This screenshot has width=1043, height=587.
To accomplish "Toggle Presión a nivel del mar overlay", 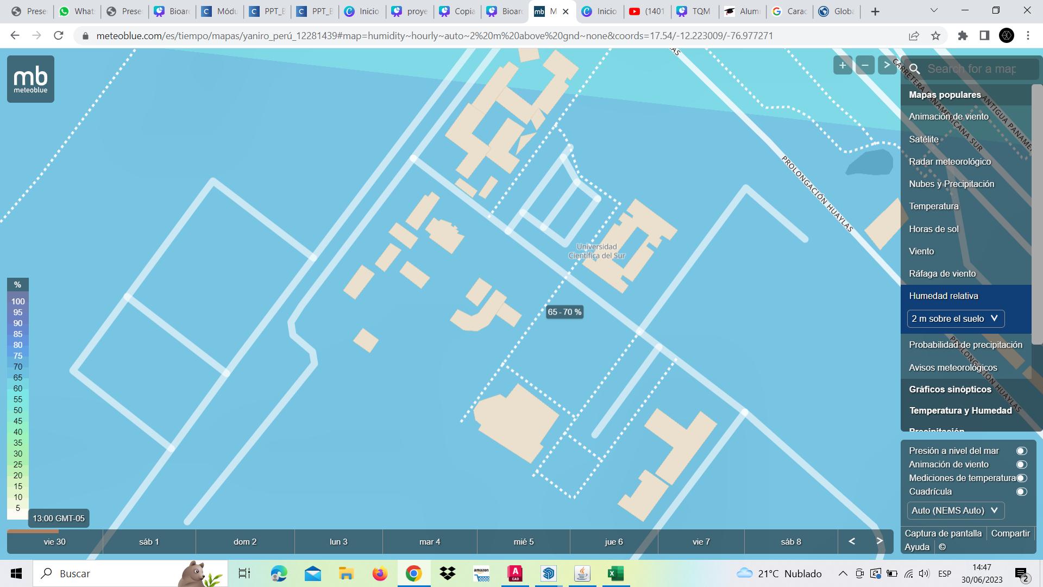I will [1021, 451].
